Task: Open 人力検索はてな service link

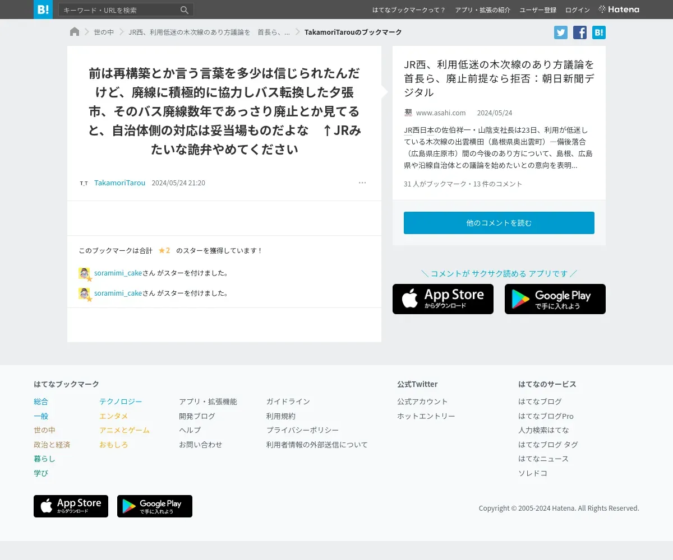Action: (x=543, y=430)
